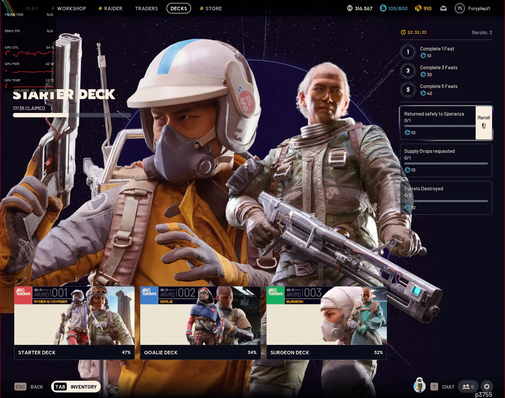Open the Chat button
This screenshot has height=398, width=505.
(442, 387)
